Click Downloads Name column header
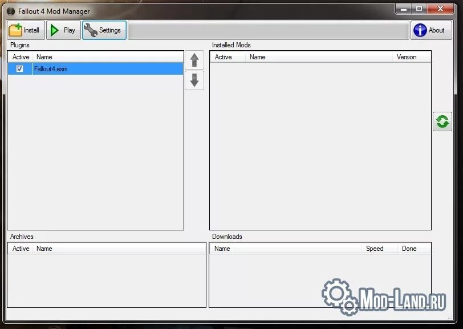Screen dimensions: 463x329 [286, 249]
